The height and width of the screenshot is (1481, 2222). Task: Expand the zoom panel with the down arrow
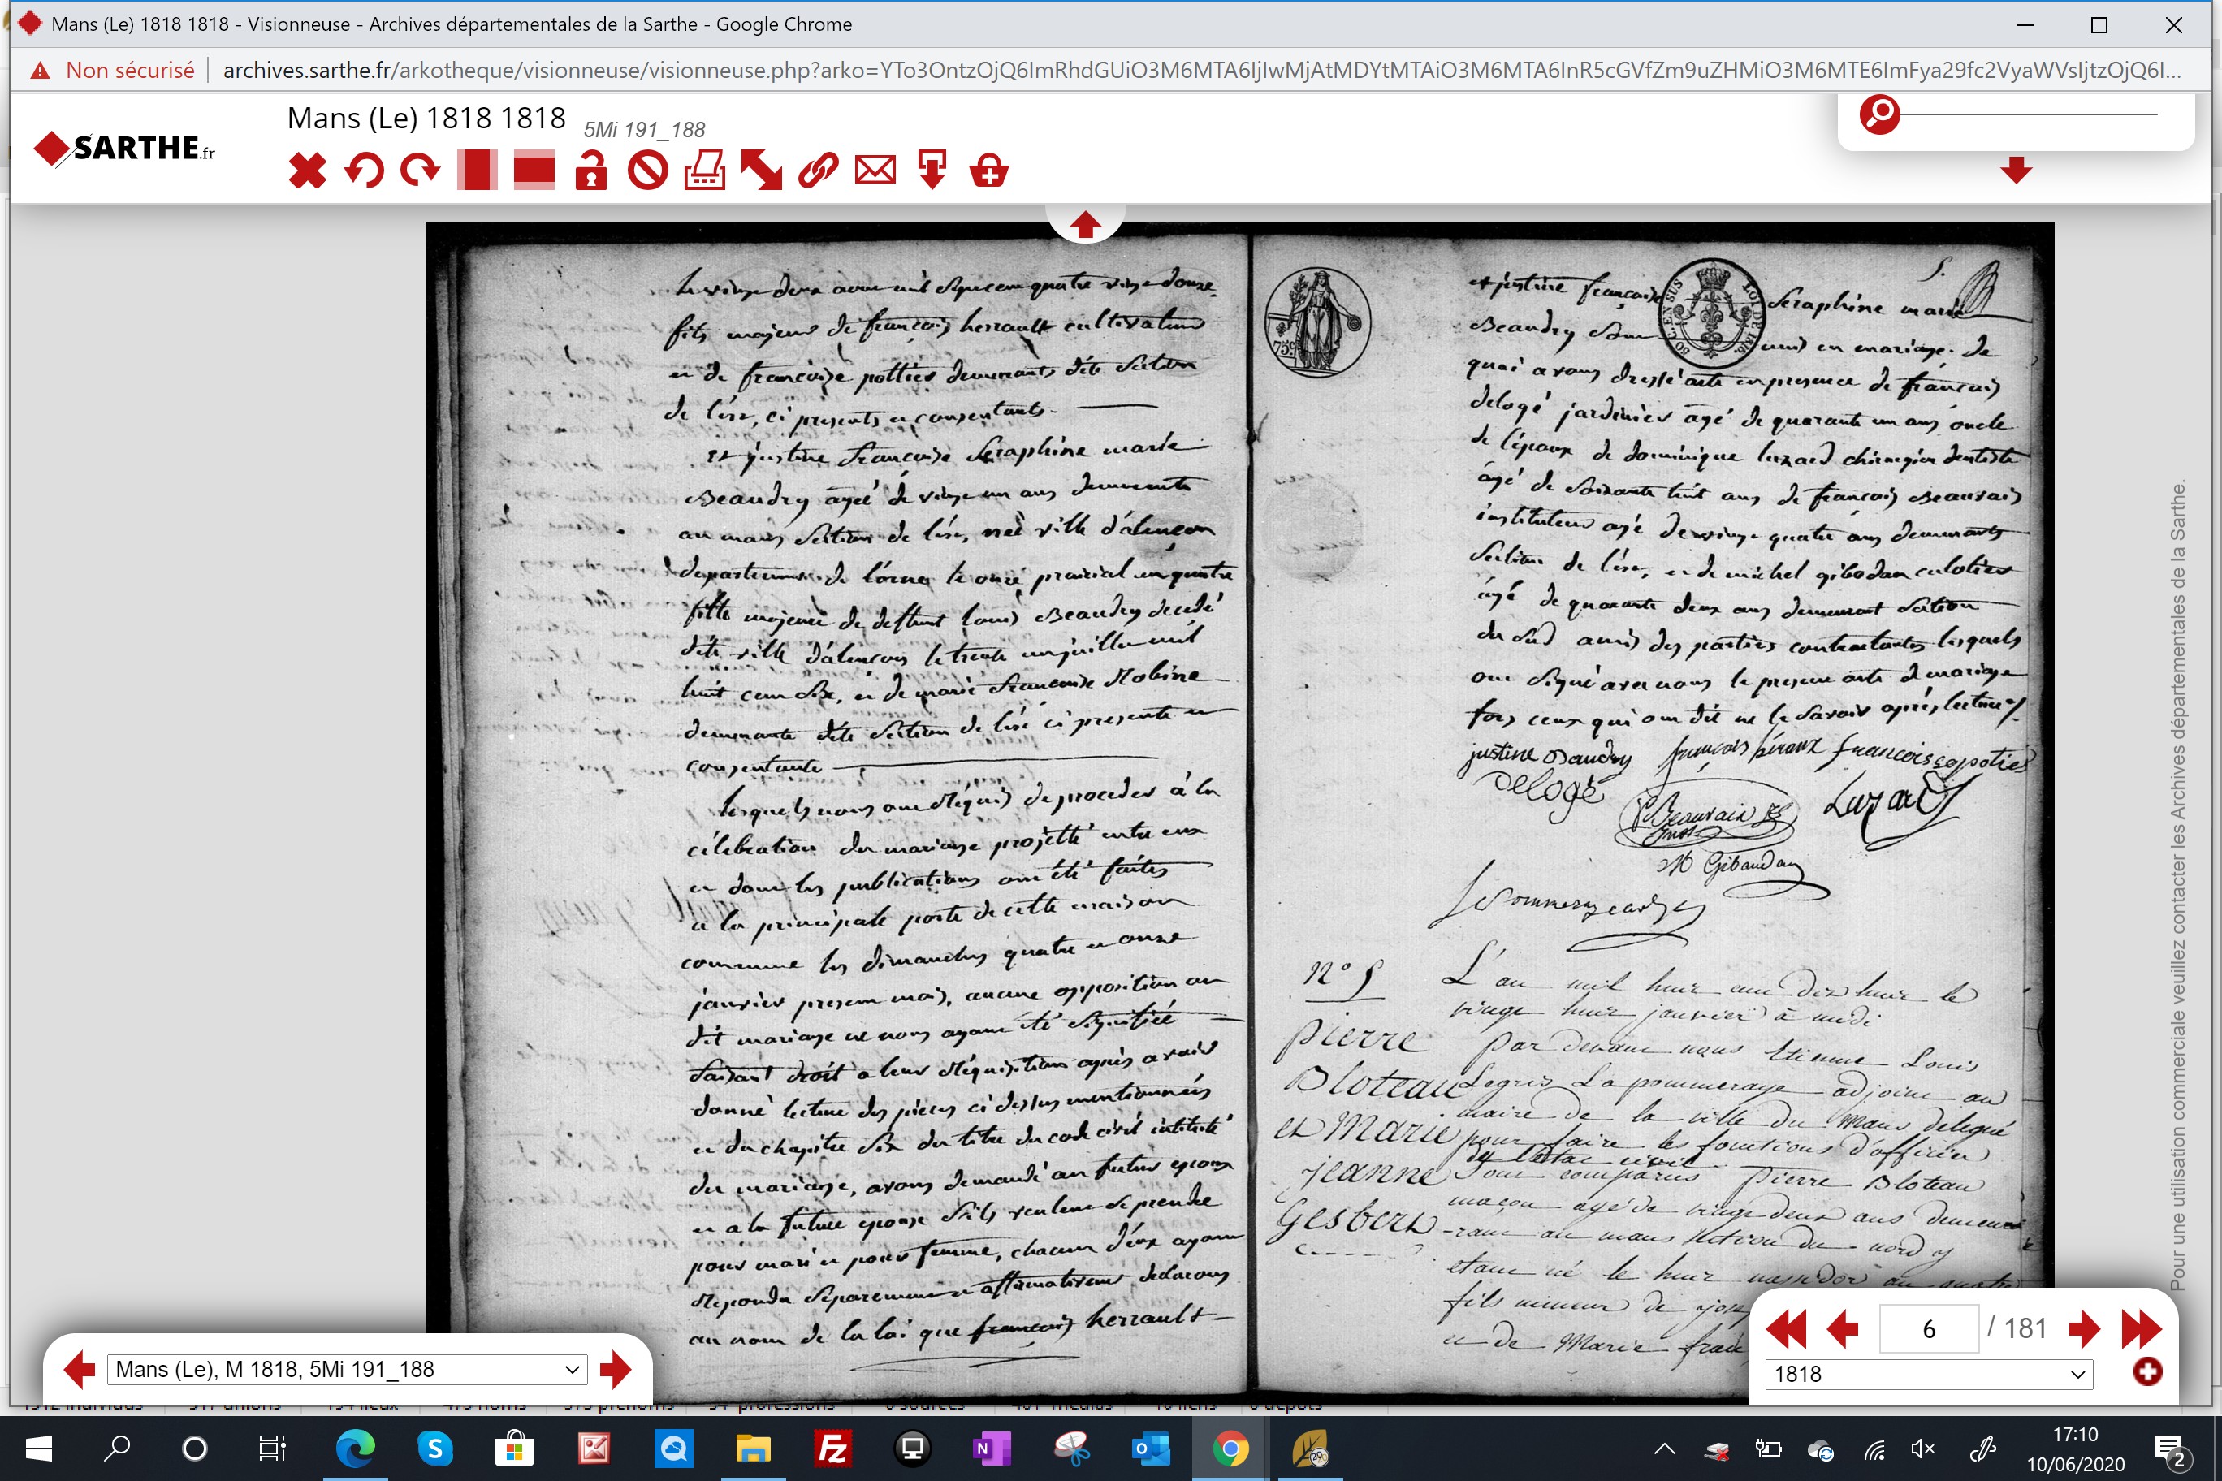pyautogui.click(x=2016, y=170)
